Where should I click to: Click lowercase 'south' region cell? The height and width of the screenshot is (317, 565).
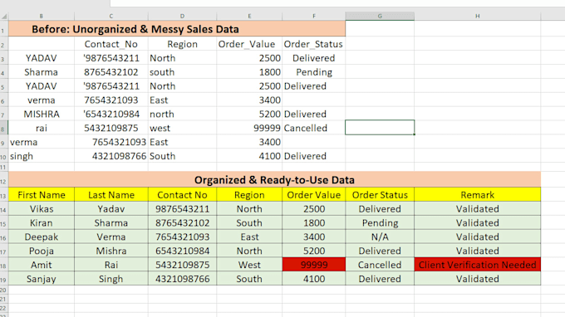click(x=182, y=72)
